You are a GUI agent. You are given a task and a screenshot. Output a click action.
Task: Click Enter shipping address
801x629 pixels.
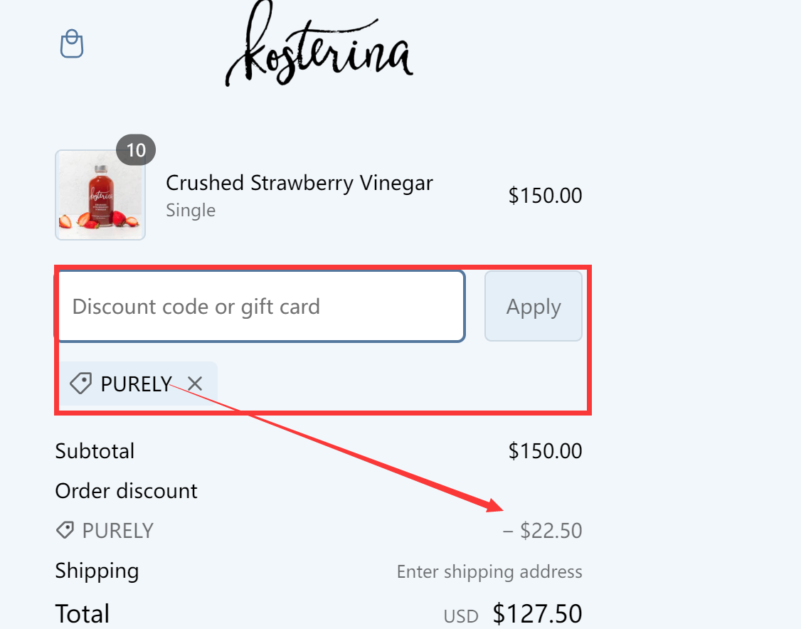click(489, 571)
